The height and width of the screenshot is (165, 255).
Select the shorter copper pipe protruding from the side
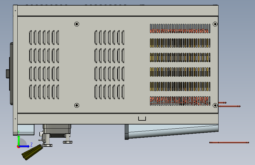click(222, 103)
